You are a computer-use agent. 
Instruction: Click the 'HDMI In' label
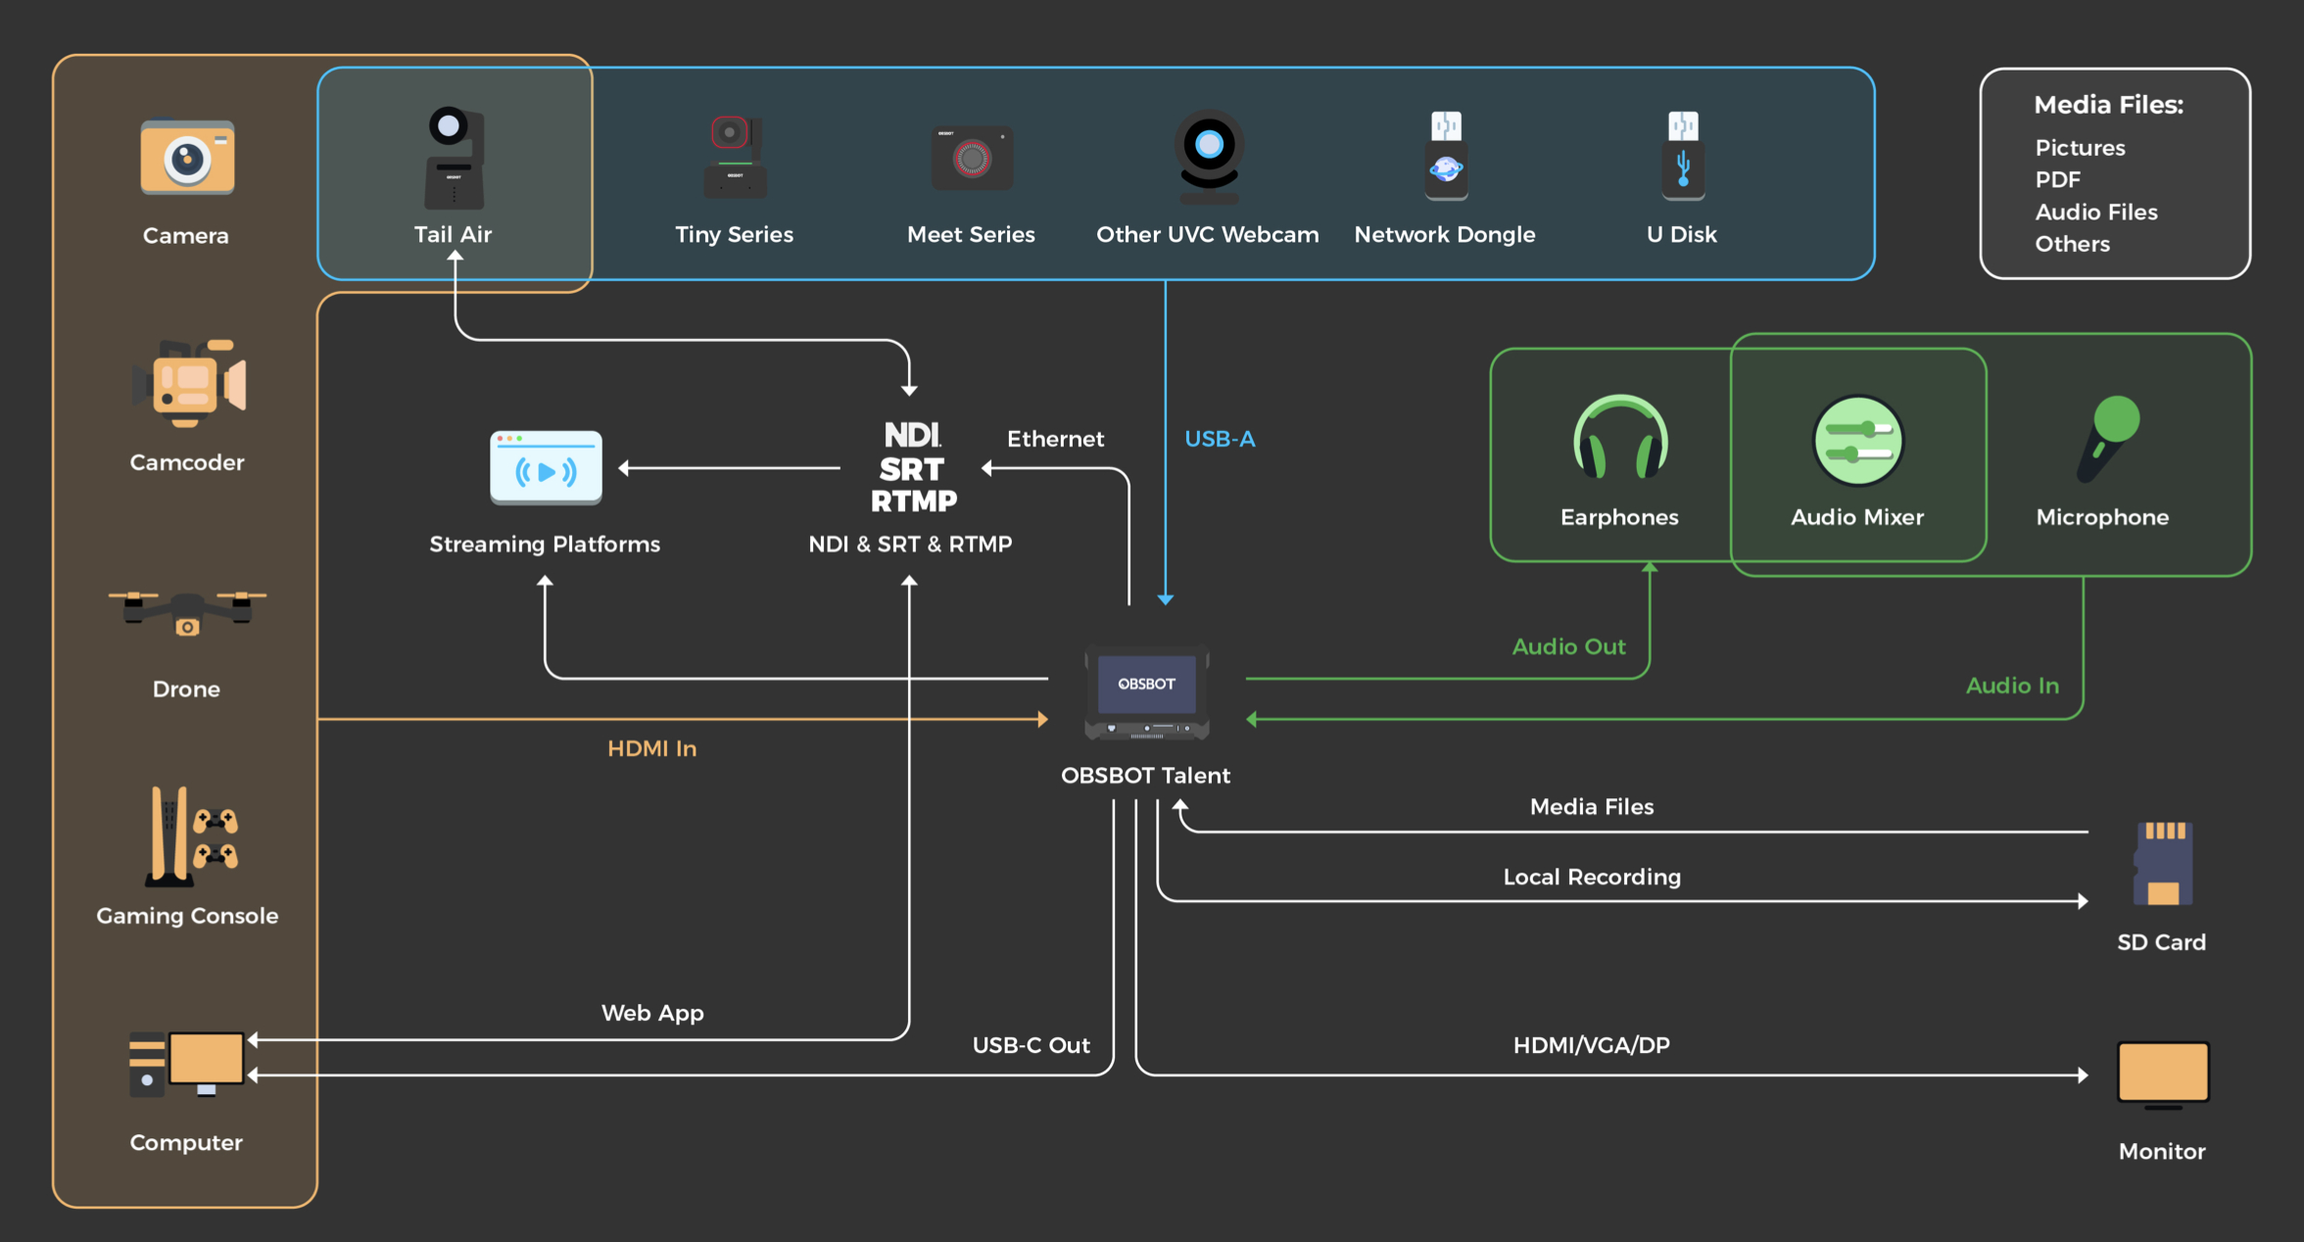pos(652,748)
